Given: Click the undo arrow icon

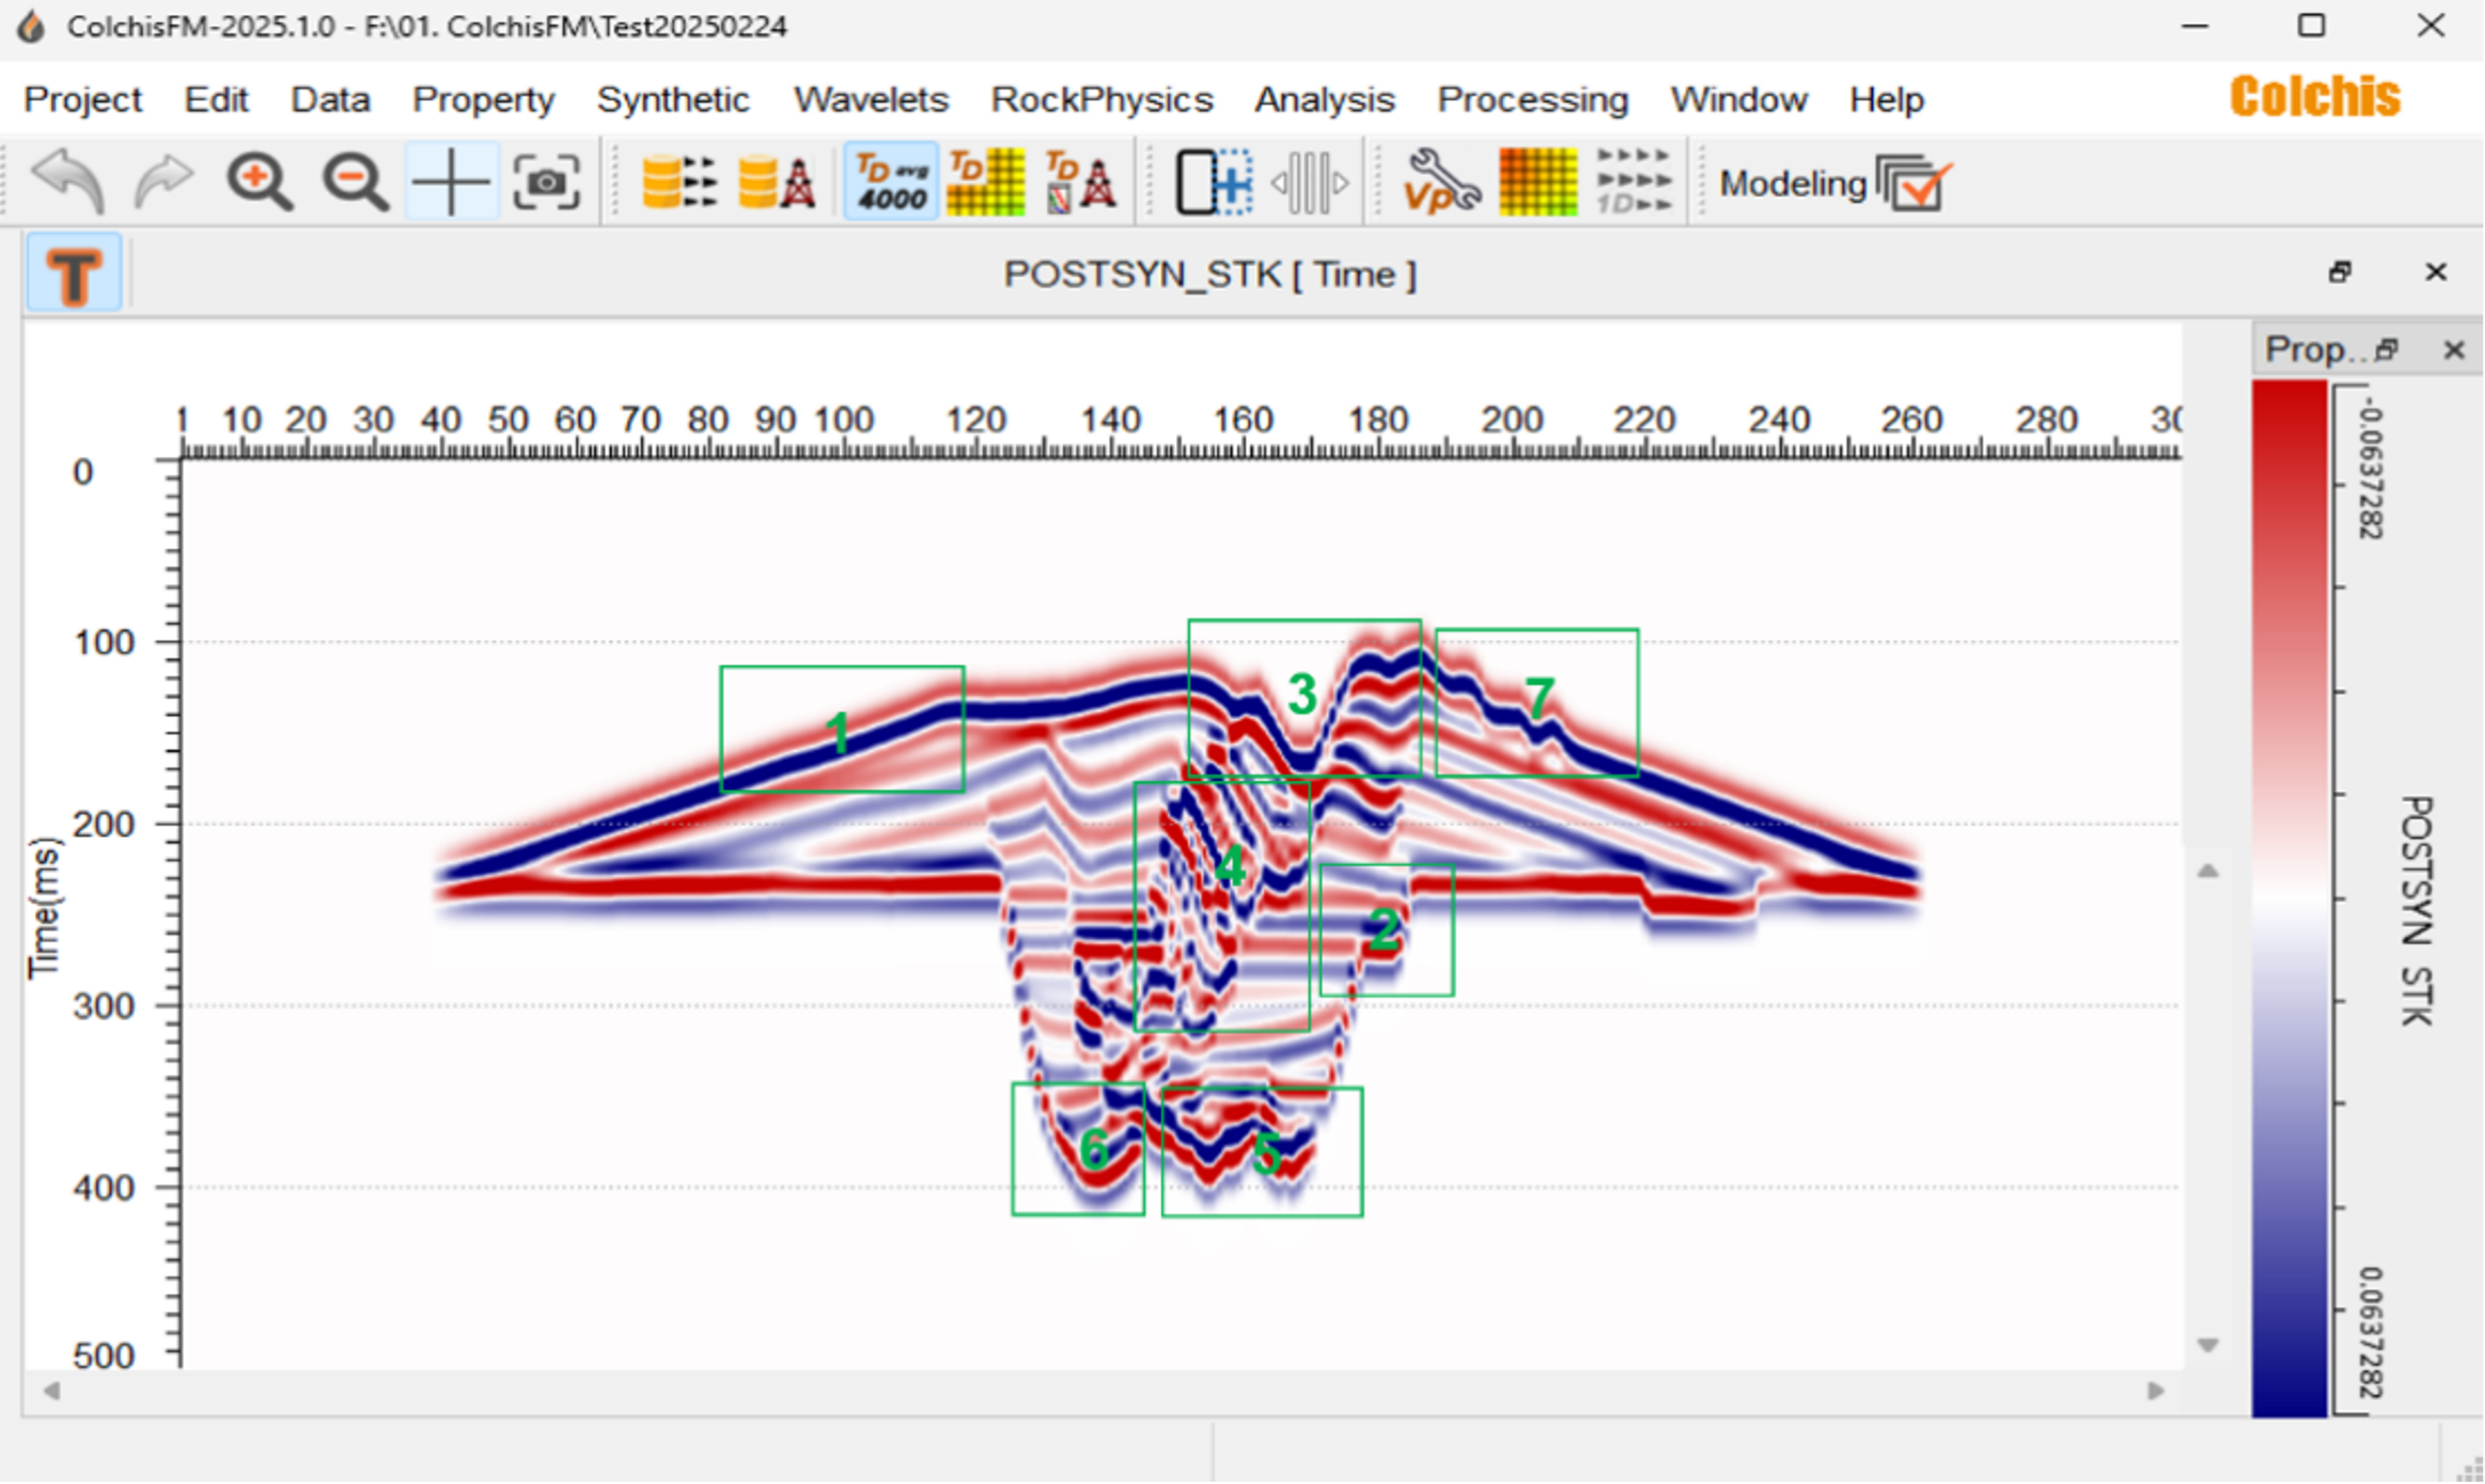Looking at the screenshot, I should click(x=69, y=181).
